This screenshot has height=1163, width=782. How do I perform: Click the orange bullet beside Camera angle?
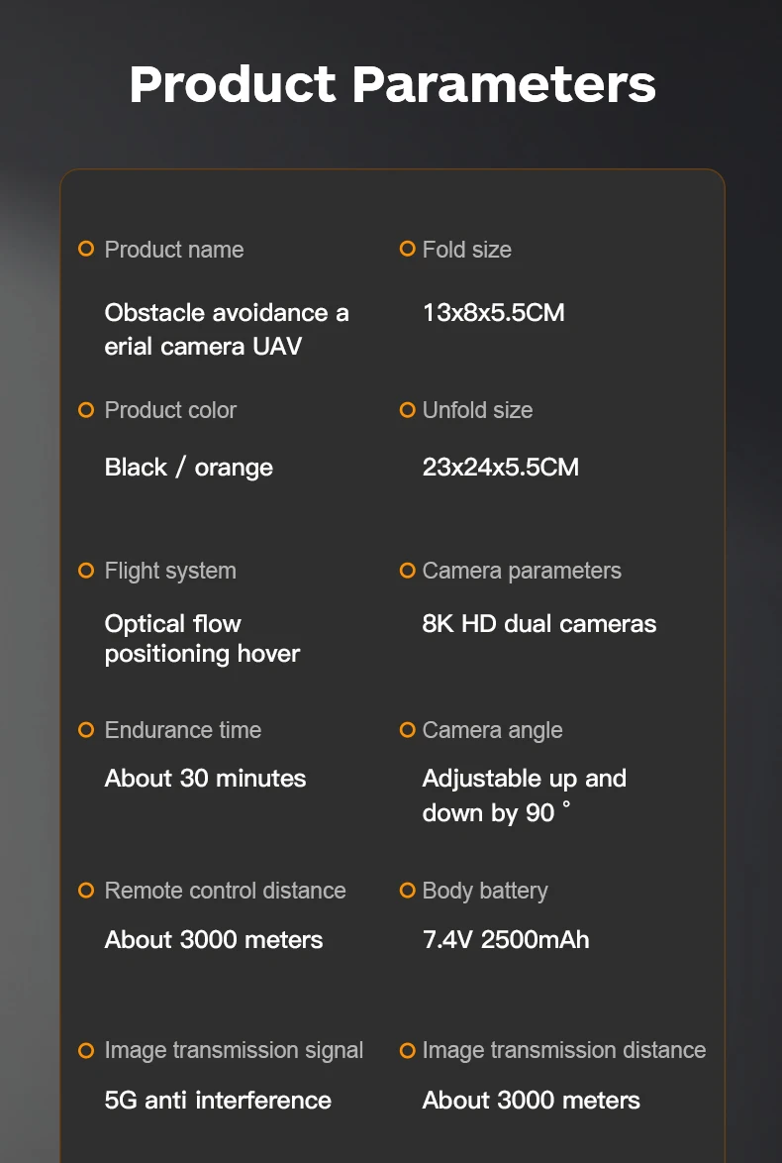[407, 730]
